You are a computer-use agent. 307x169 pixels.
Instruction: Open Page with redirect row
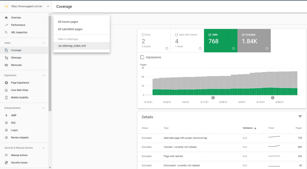pos(222,156)
